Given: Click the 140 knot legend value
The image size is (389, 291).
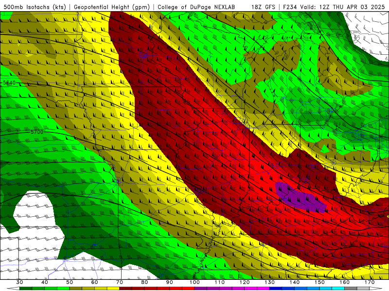Looking at the screenshot, I should 295,282.
